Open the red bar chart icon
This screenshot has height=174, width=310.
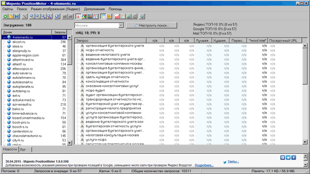pyautogui.click(x=117, y=17)
